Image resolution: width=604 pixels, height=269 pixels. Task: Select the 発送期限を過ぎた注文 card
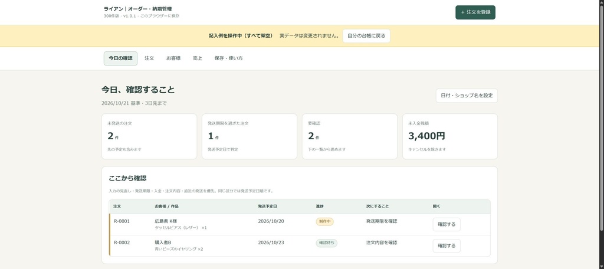[x=250, y=136]
